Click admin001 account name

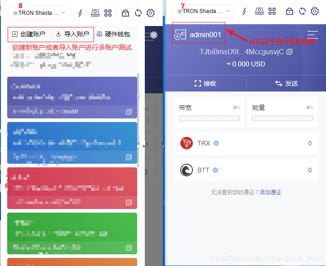[205, 35]
